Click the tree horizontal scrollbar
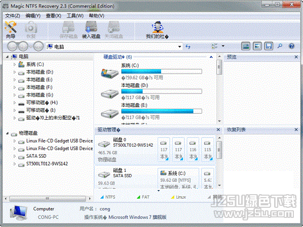The height and width of the screenshot is (227, 303). tap(48, 199)
